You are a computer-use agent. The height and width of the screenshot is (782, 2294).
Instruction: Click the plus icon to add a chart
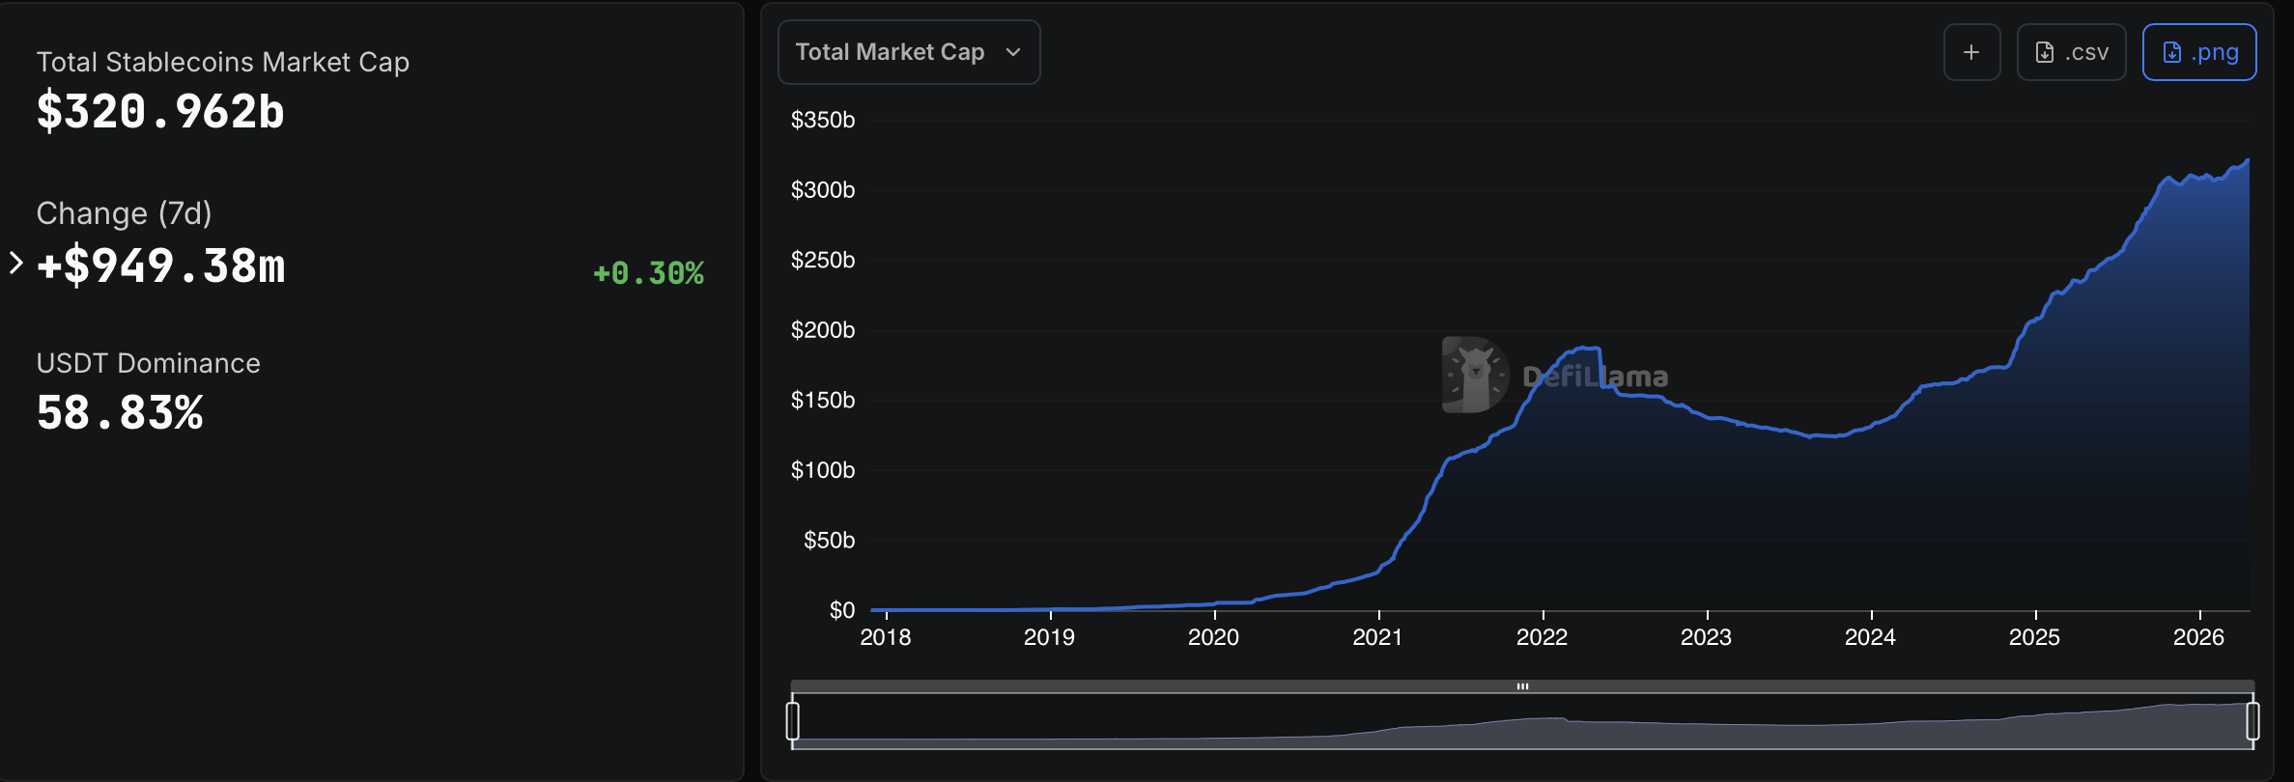point(1971,52)
